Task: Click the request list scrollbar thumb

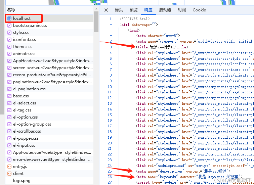Action: tap(96, 21)
